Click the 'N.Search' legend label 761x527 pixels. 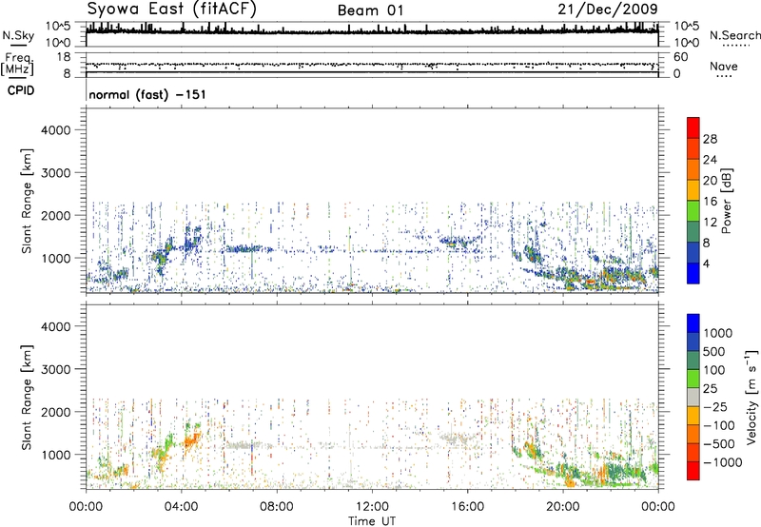pyautogui.click(x=735, y=35)
